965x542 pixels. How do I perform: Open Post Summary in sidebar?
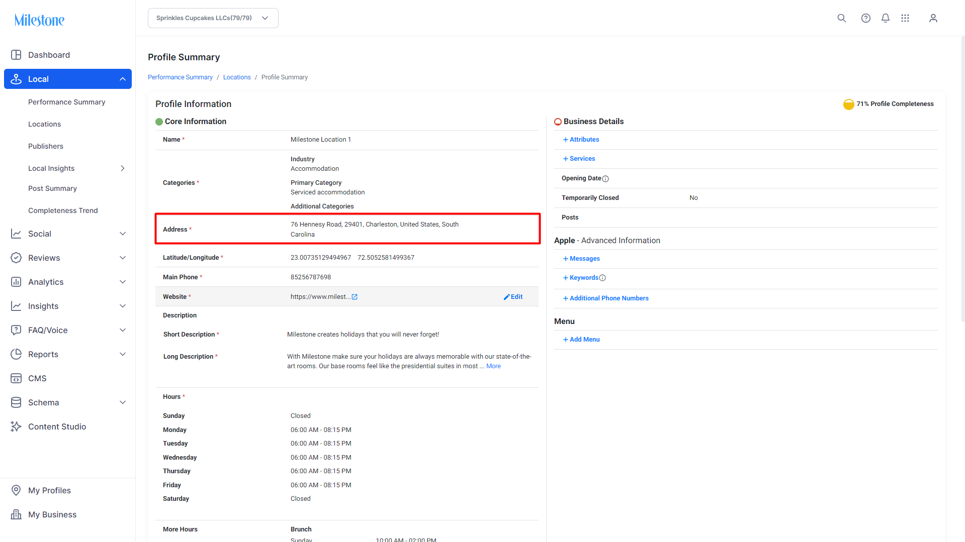[52, 188]
